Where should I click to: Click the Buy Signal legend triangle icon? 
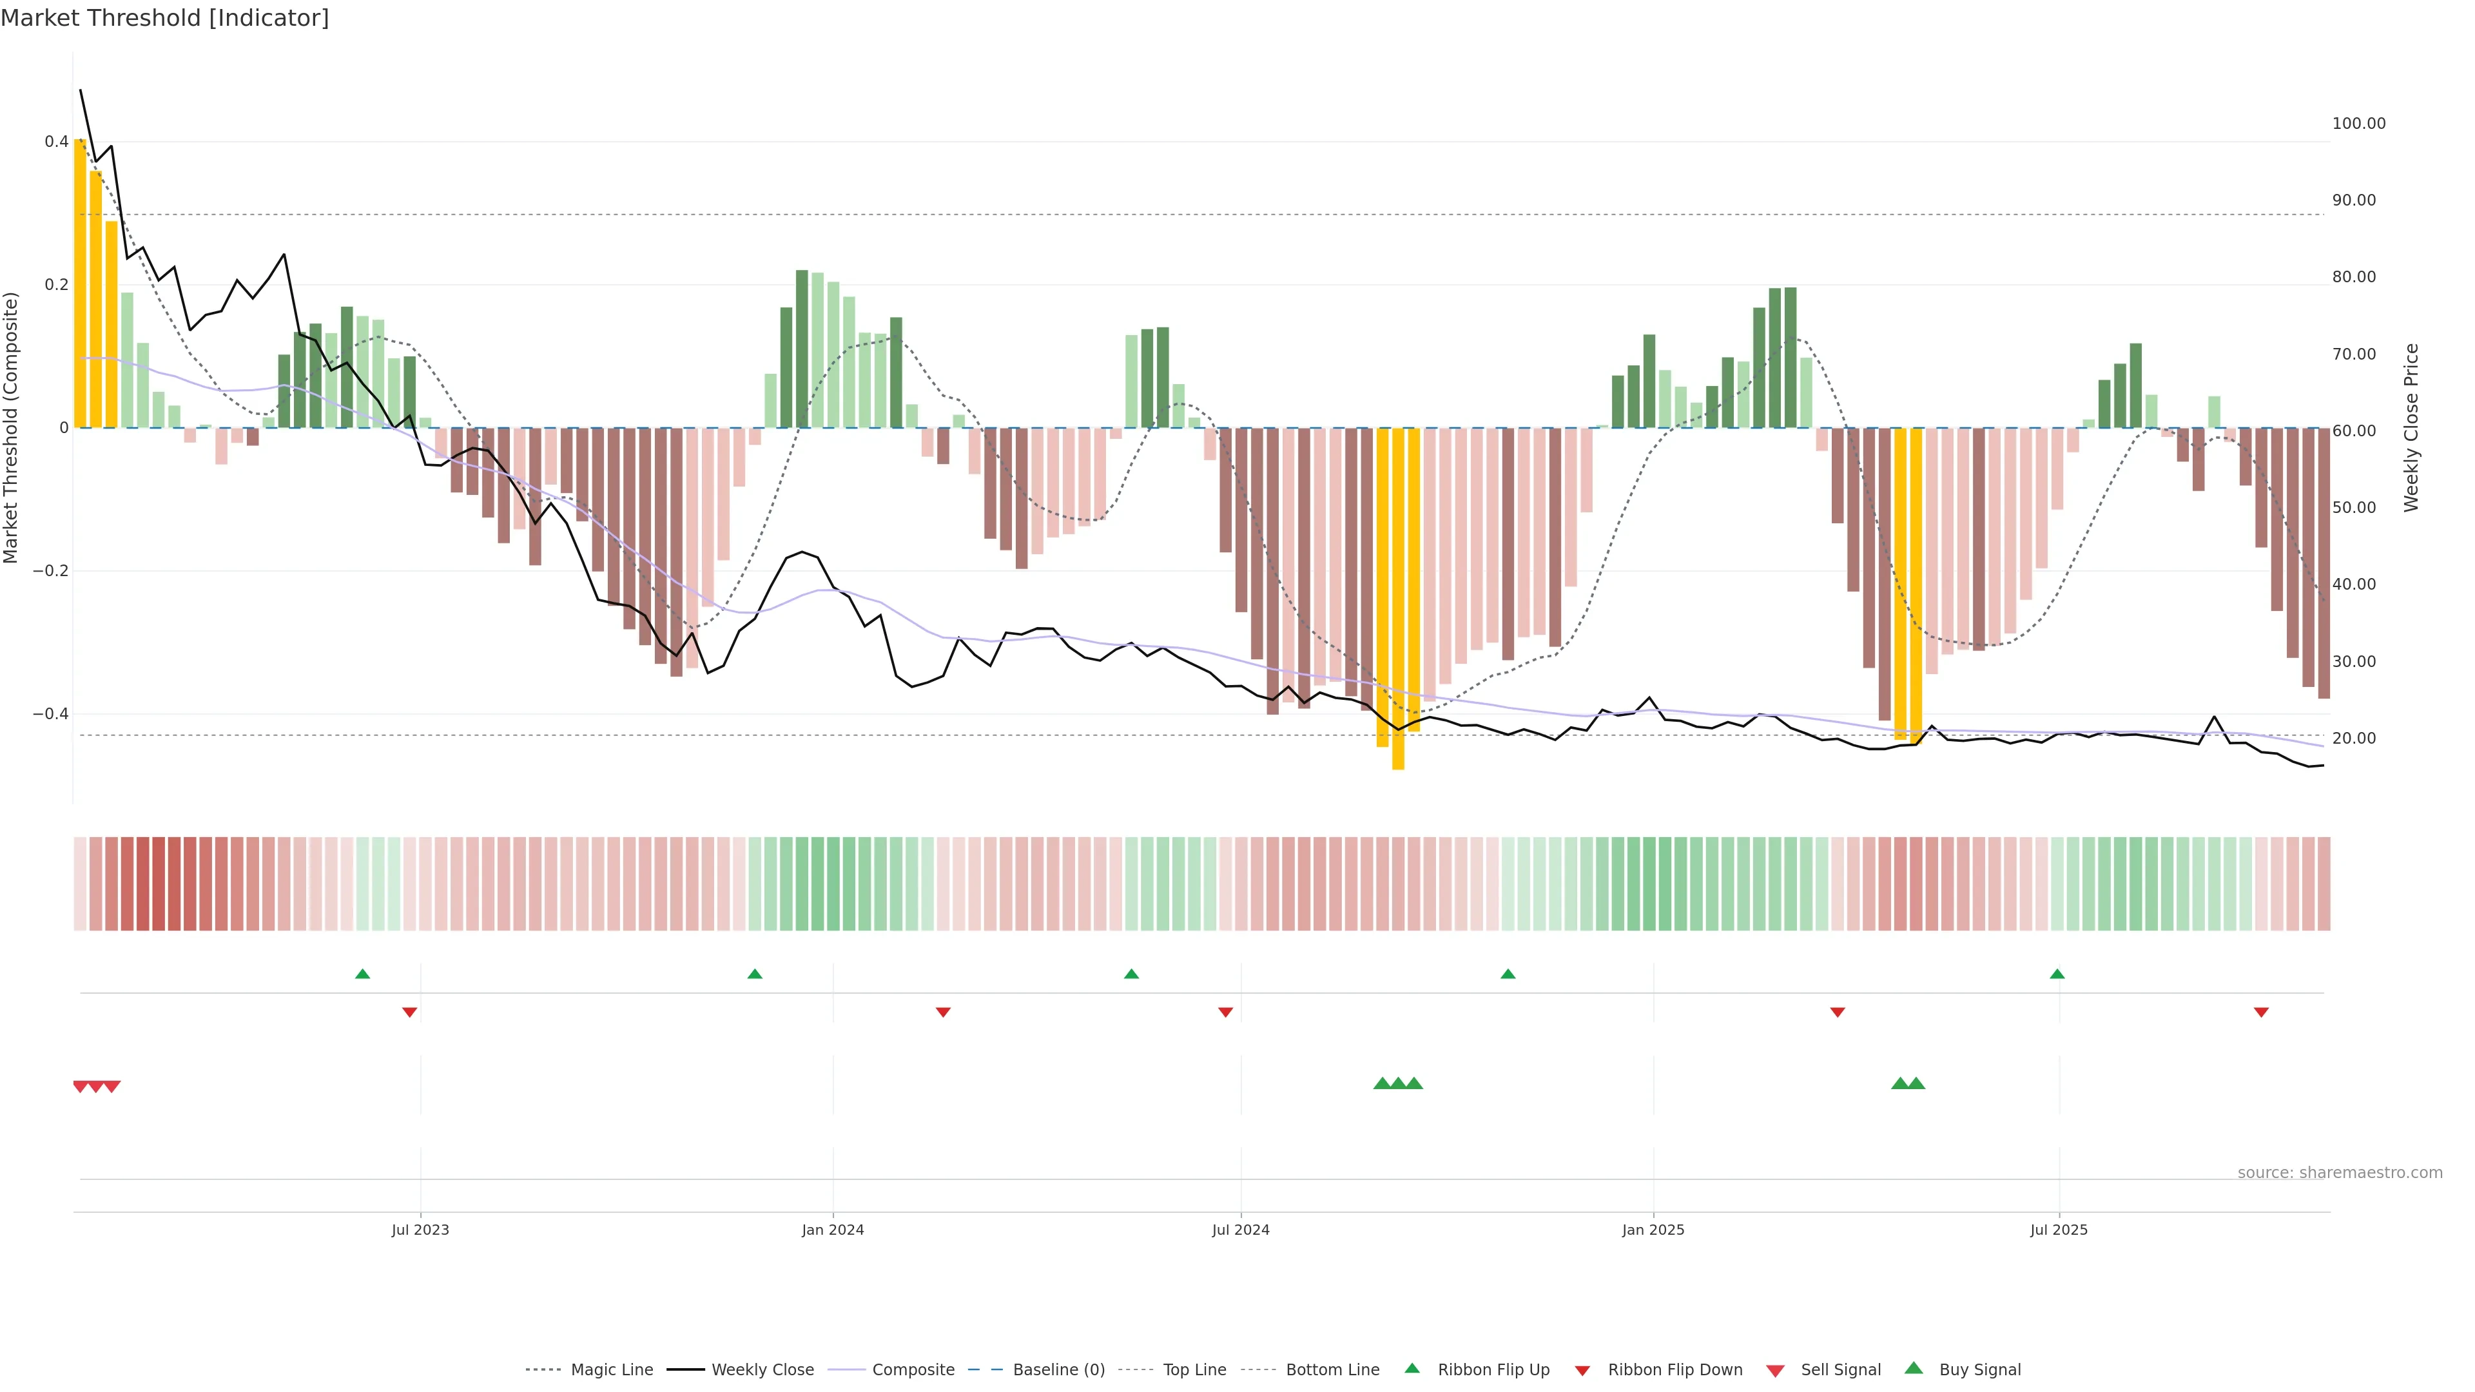click(1913, 1368)
